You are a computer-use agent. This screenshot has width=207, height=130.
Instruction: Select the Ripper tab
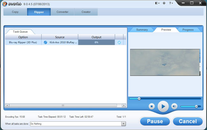tap(39, 12)
